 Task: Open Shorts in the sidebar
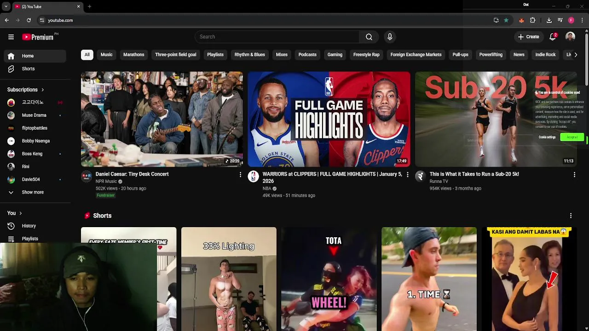click(35, 69)
